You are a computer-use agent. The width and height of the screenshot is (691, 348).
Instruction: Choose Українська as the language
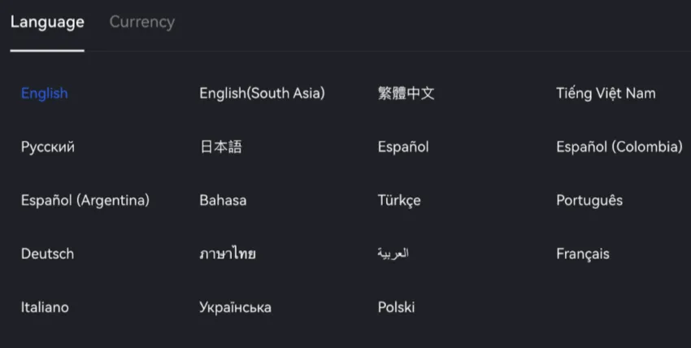click(235, 307)
